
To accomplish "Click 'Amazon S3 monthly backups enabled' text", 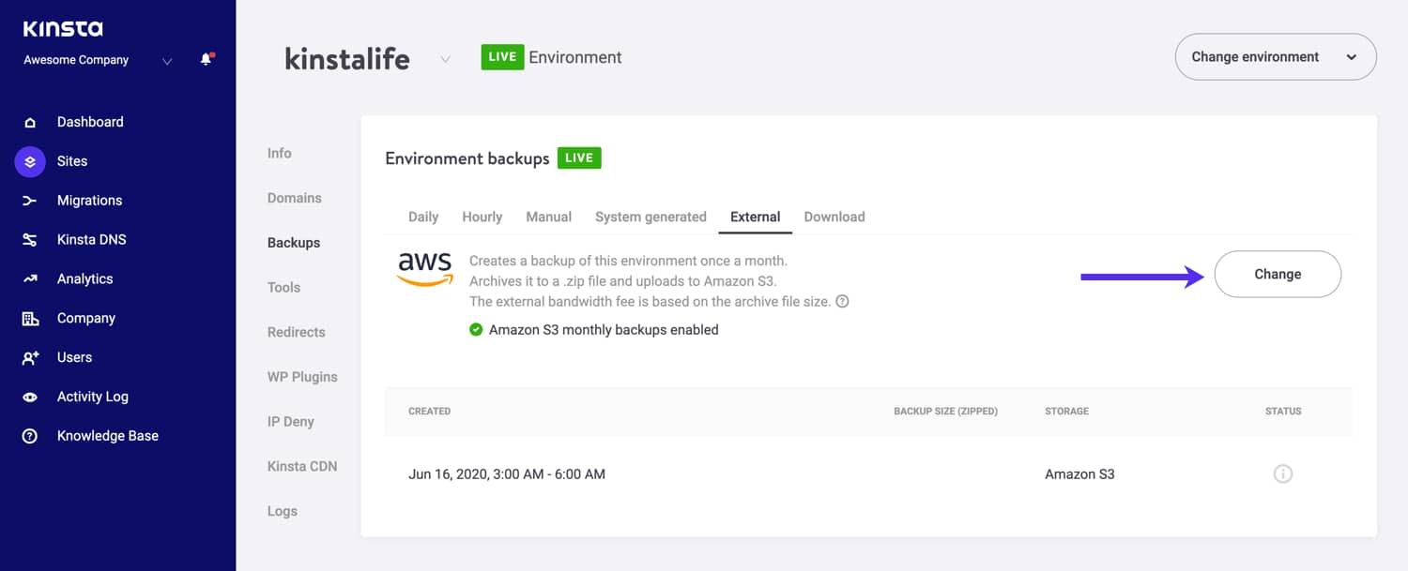I will 604,330.
